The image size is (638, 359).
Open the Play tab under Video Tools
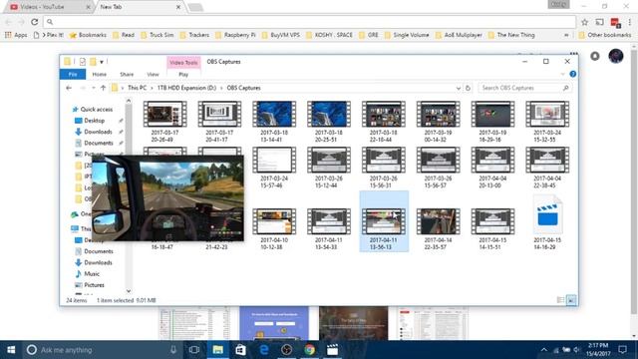[183, 75]
